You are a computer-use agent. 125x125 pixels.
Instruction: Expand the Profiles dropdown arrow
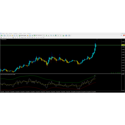[x=6, y=36]
